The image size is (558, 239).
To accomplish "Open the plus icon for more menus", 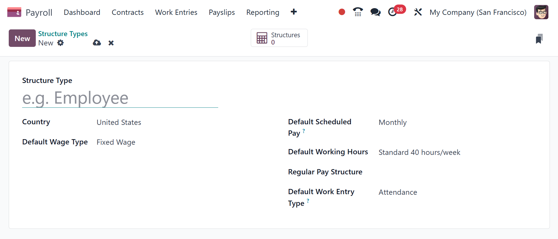I will (x=294, y=12).
